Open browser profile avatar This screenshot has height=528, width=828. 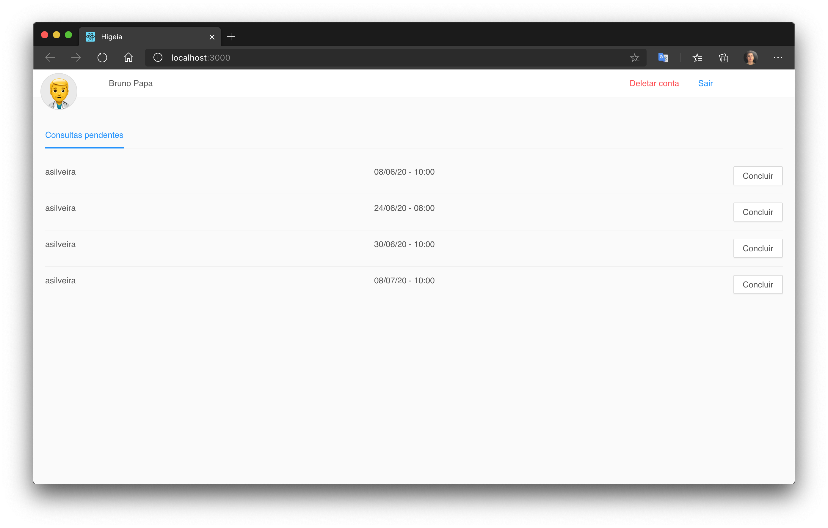tap(750, 58)
